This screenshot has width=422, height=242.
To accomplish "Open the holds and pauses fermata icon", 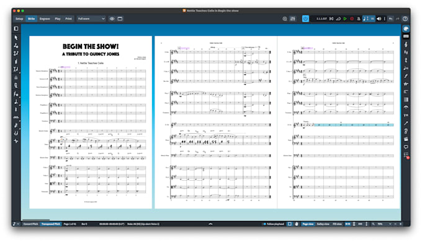I will point(406,107).
